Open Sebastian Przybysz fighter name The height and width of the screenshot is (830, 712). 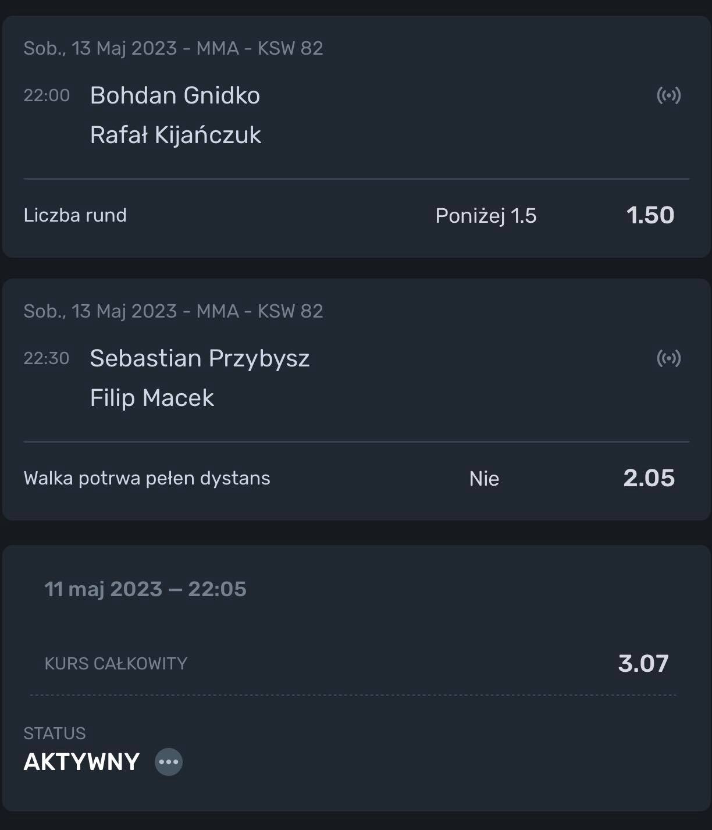point(200,358)
